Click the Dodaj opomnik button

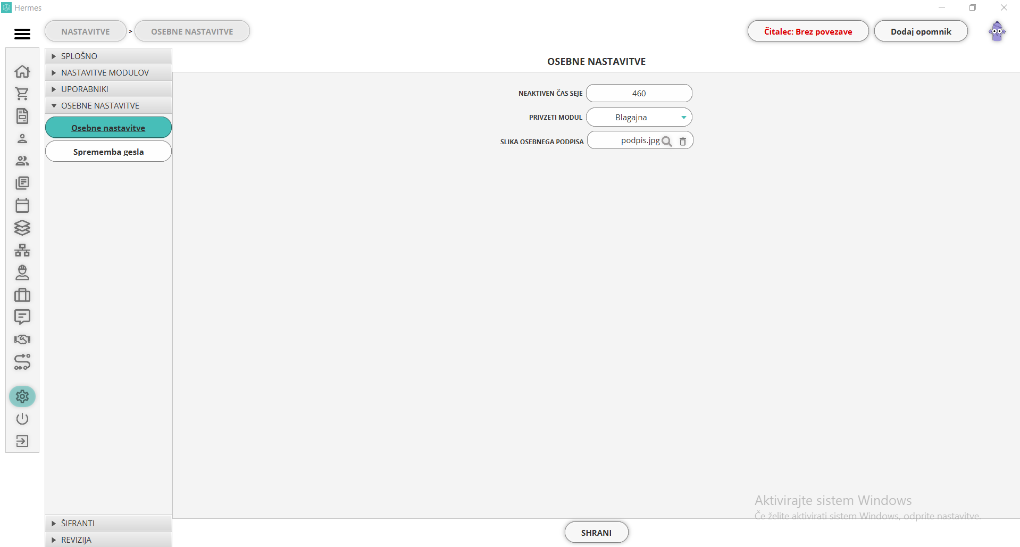click(x=921, y=31)
